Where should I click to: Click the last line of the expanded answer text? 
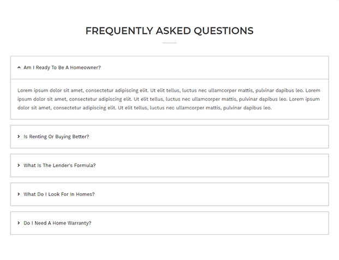tap(145, 108)
